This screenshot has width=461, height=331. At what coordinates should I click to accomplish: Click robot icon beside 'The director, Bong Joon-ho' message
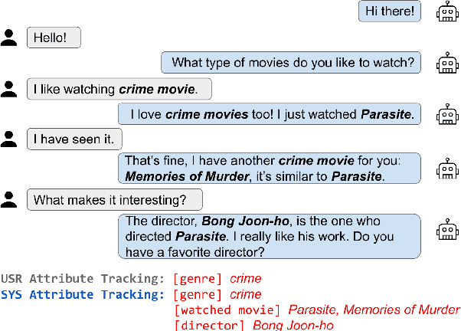pyautogui.click(x=447, y=229)
